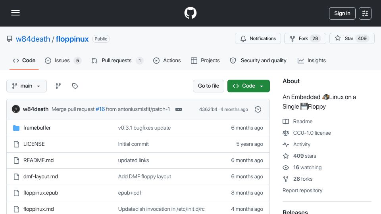Viewport: 381px width, 214px height.
Task: Open the LICENSE file
Action: 34,144
